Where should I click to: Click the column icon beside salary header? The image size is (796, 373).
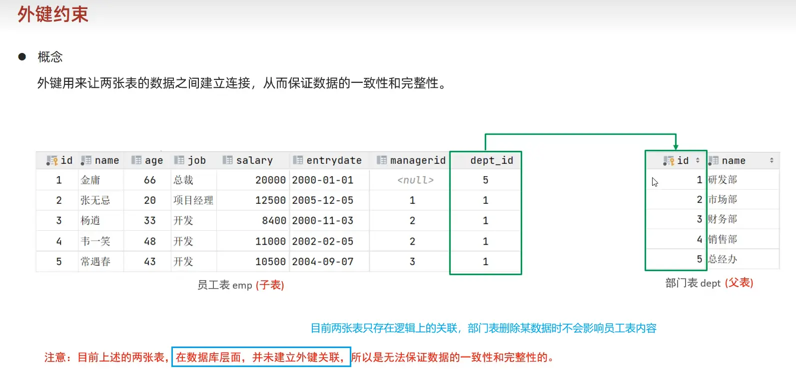[227, 160]
